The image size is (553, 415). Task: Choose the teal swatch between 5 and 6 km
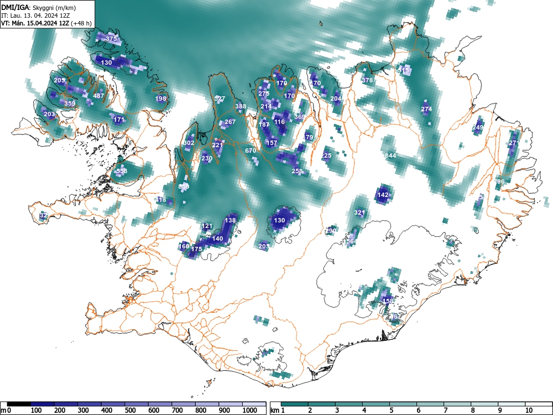coord(403,404)
